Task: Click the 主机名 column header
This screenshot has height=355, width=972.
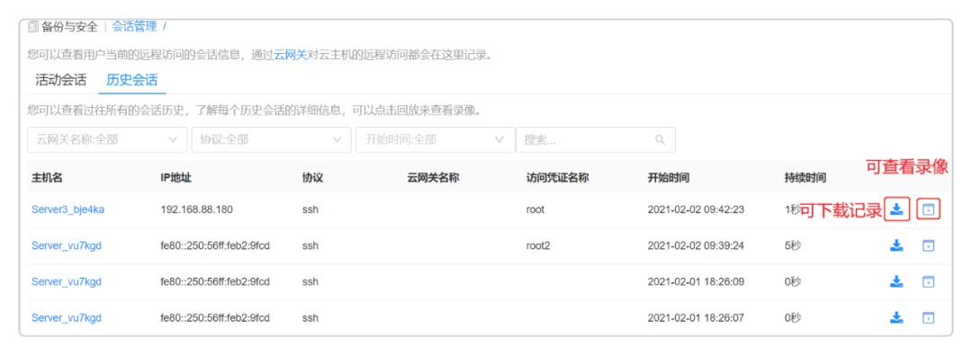Action: [47, 178]
